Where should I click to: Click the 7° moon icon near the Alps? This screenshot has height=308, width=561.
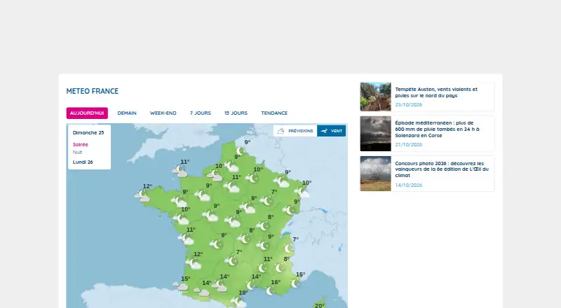coord(288,248)
